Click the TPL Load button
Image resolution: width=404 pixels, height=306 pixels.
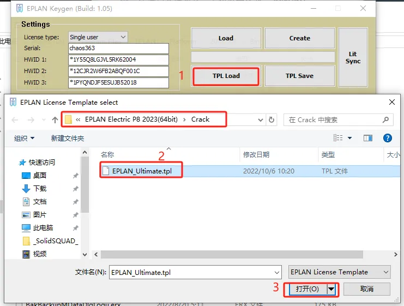click(x=226, y=76)
